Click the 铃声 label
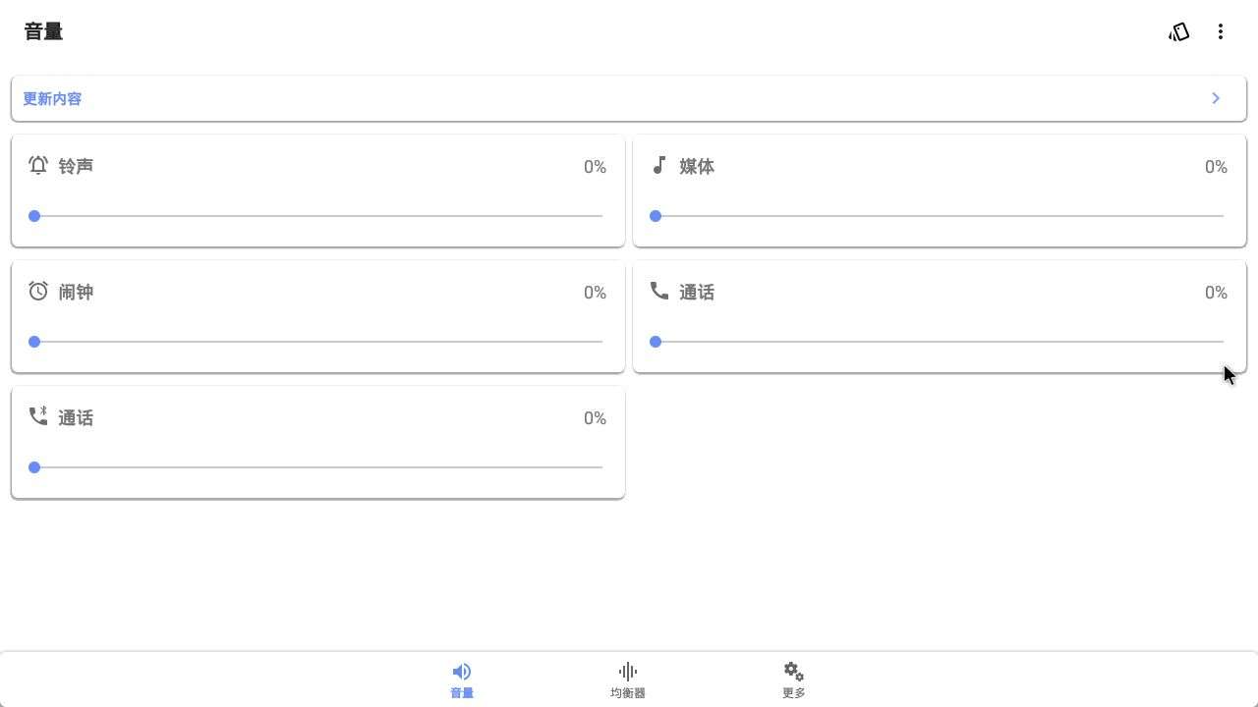 point(76,166)
